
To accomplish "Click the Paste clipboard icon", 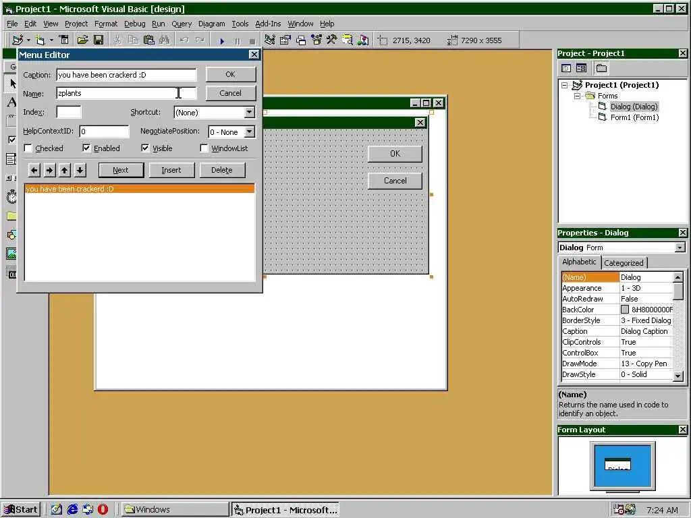I will pyautogui.click(x=149, y=40).
